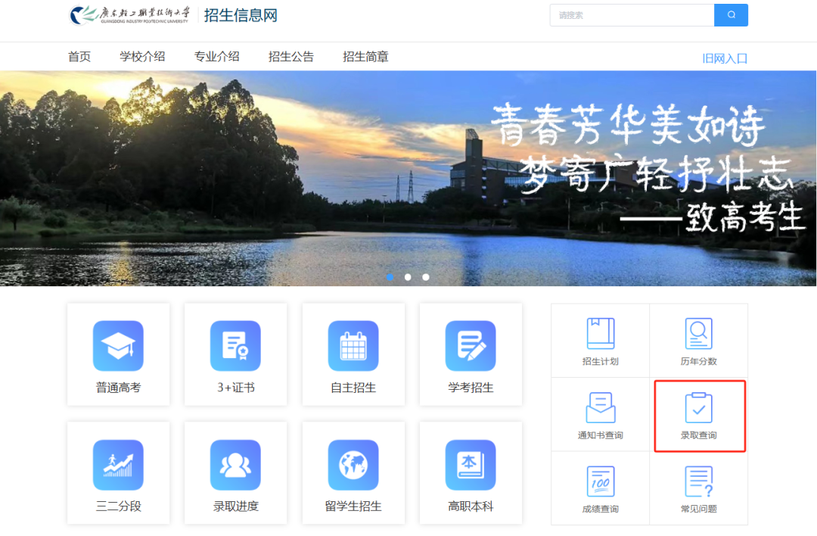Click the 自主招生 label text

pos(353,388)
